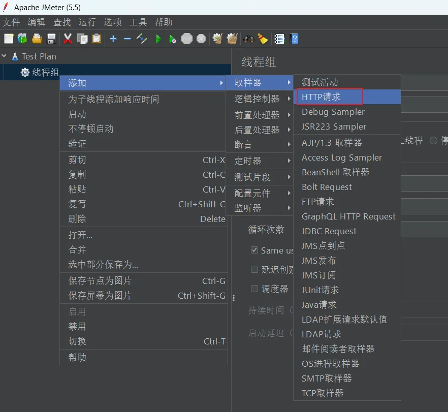Click the blue plus Expand All icon
Screen dimensions: 448x412
113,39
